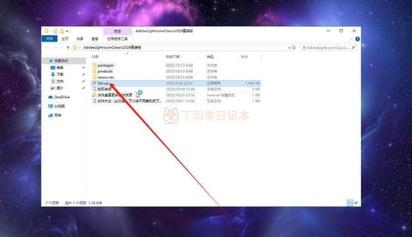Click the 2023/7/26 23:52 date cell
412x237 pixels.
(x=179, y=83)
